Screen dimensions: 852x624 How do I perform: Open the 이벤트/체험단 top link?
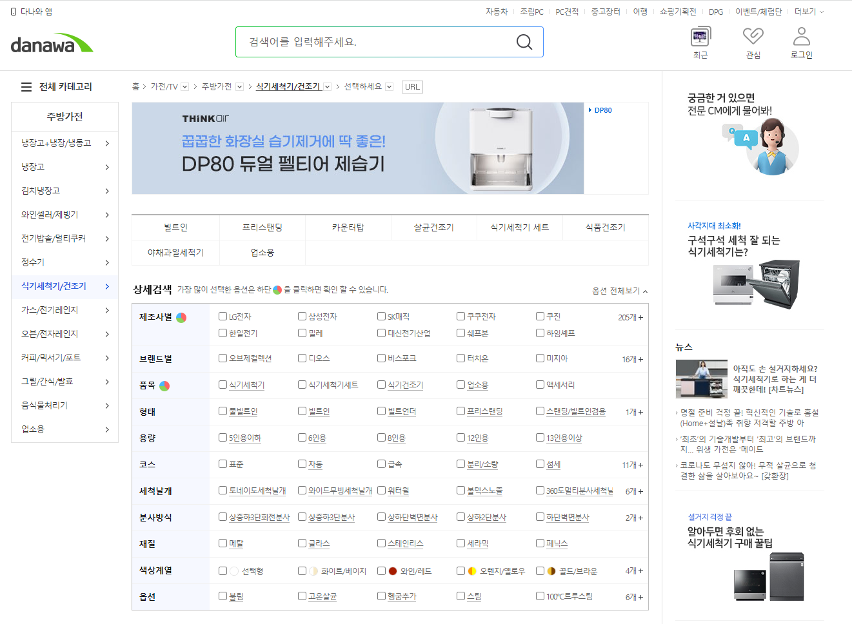[758, 12]
